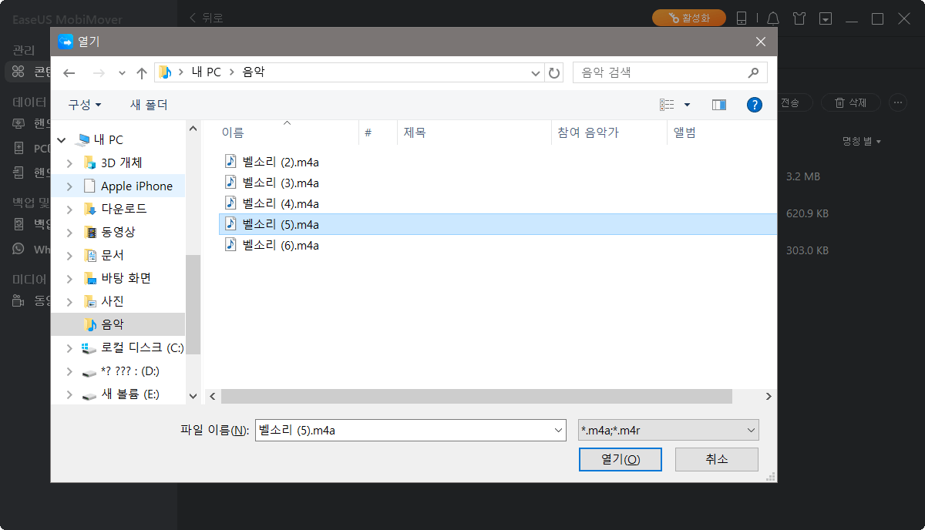Refresh the 음악 folder location
925x530 pixels.
click(554, 72)
